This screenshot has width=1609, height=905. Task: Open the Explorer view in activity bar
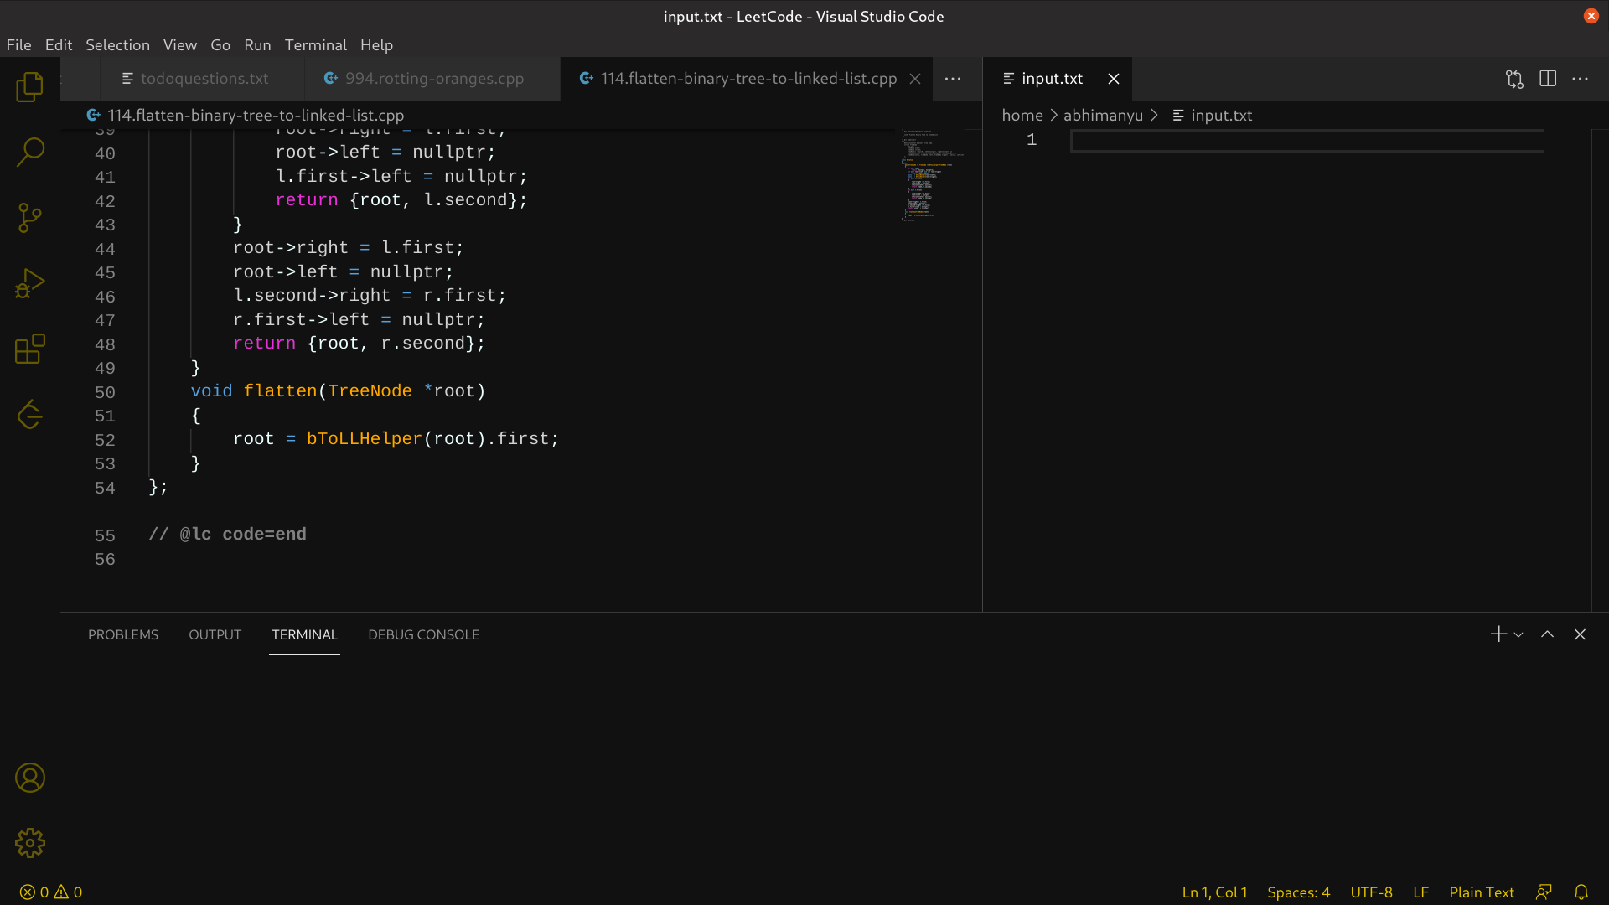(x=30, y=86)
